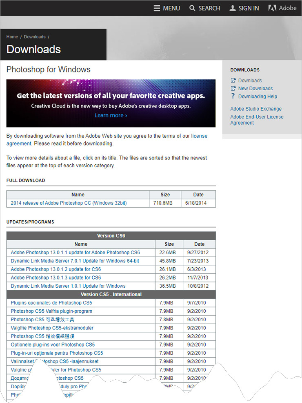This screenshot has height=403, width=302.
Task: Click the Version CS6 table header
Action: pos(111,236)
